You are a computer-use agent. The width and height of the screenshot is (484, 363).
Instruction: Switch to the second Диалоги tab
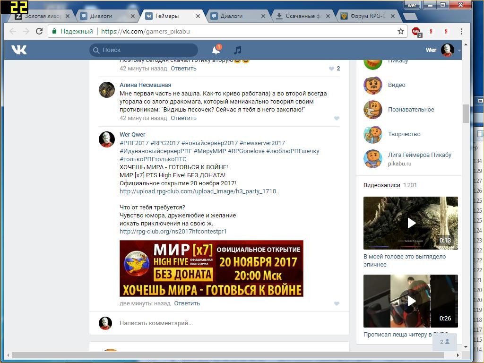click(x=238, y=16)
